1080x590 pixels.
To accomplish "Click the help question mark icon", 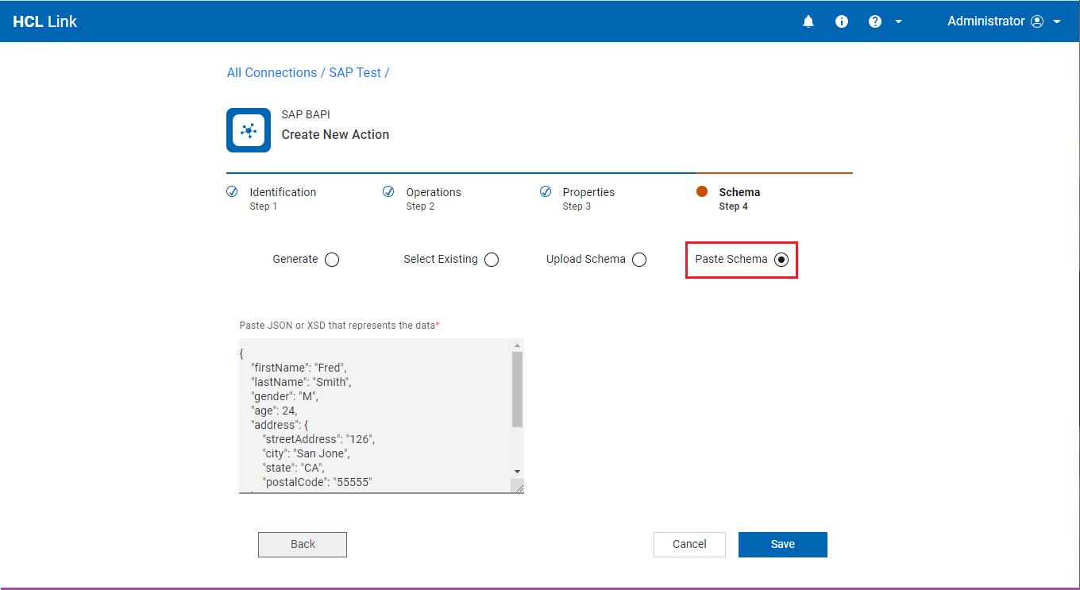I will click(x=875, y=21).
